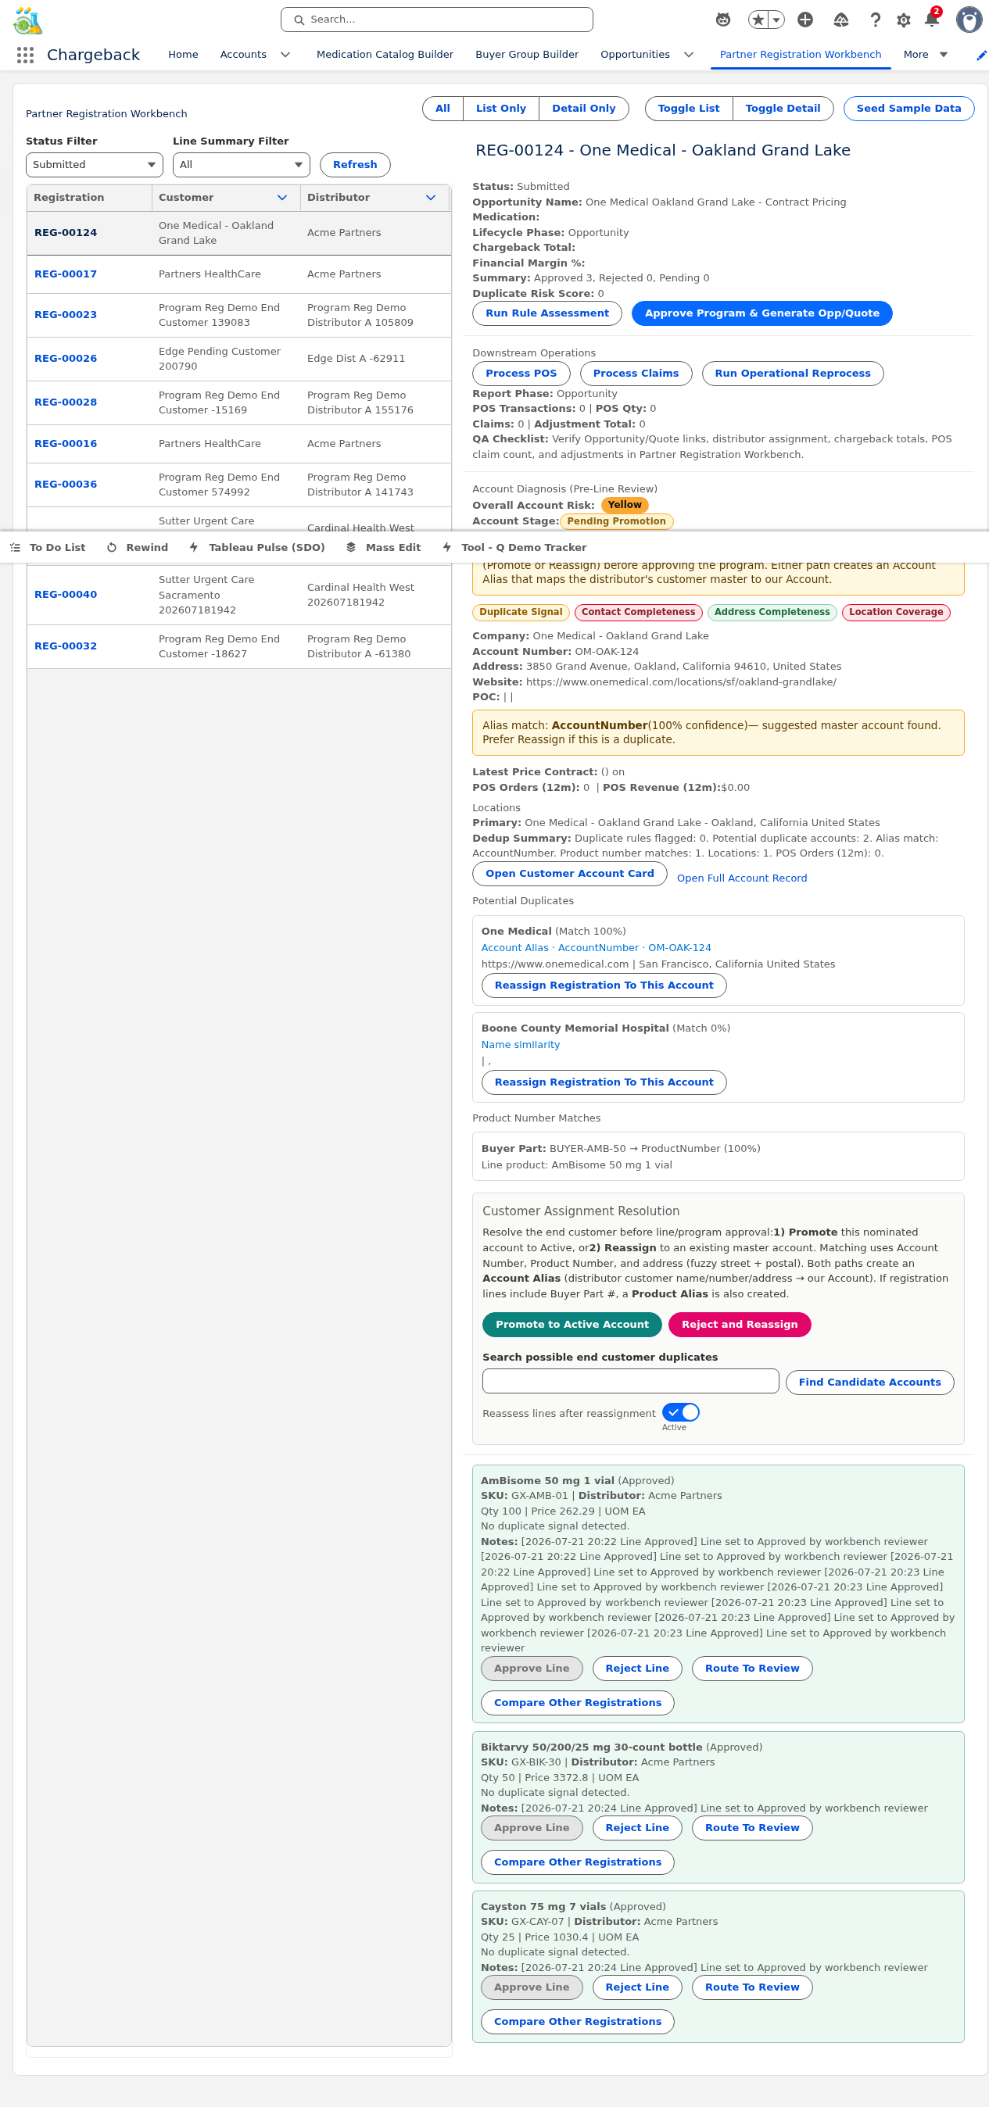The image size is (989, 2107).
Task: Open the Setup gear icon
Action: pos(904,20)
